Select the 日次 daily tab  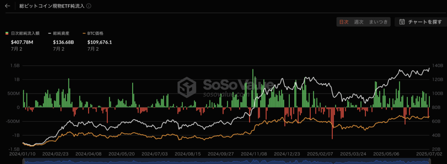tap(344, 22)
